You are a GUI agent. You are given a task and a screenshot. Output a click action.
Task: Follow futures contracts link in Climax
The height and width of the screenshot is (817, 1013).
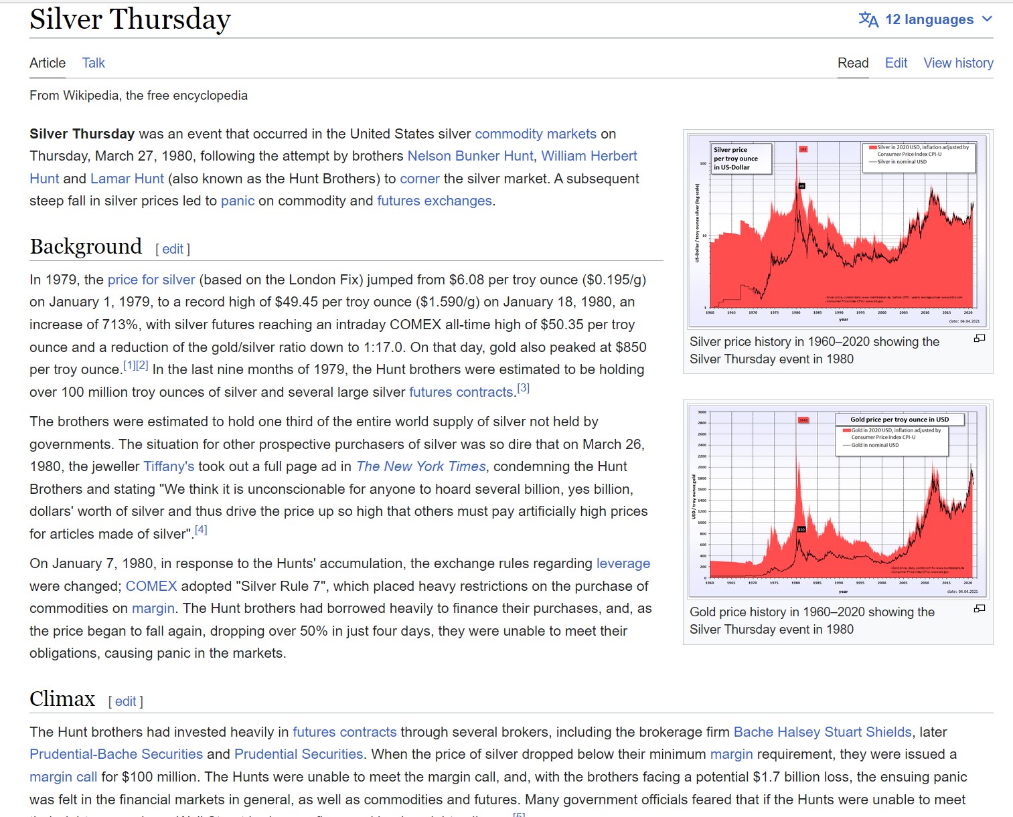pos(345,732)
